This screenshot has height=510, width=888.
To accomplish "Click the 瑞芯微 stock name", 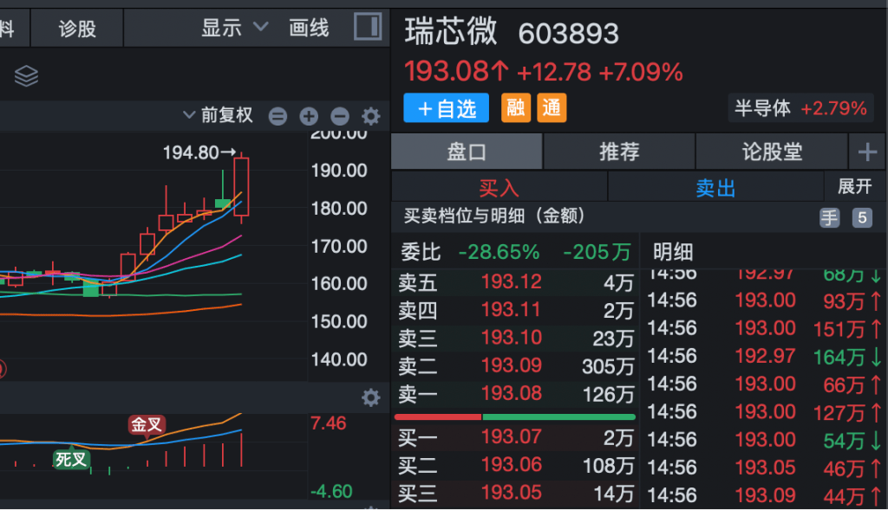I will click(451, 31).
